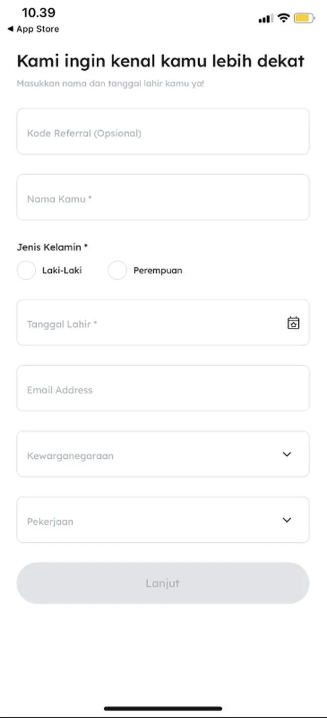Select the Perempuan radio button
The height and width of the screenshot is (718, 327).
117,271
